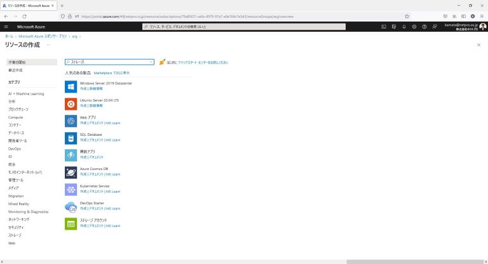This screenshot has width=488, height=264.
Task: Click the green Storage Account (ストレージ アカウント) icon
Action: click(x=71, y=223)
